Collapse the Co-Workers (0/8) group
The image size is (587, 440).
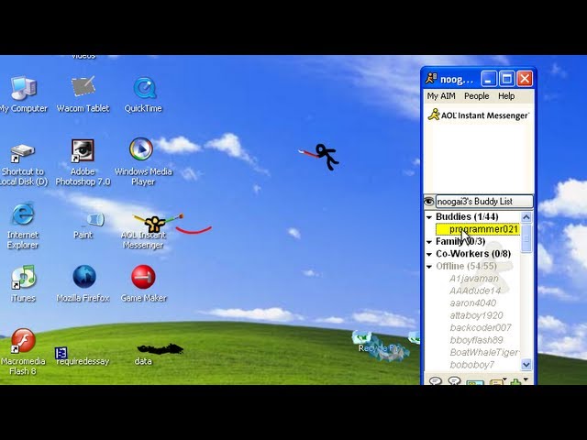pyautogui.click(x=429, y=255)
